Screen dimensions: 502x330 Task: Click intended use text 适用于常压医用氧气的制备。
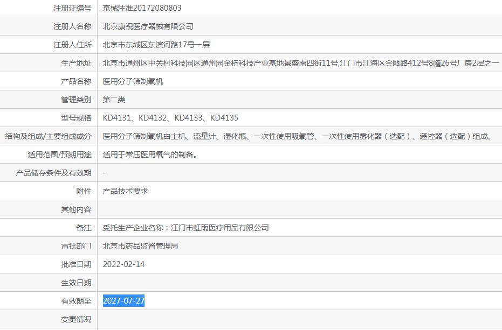click(150, 155)
